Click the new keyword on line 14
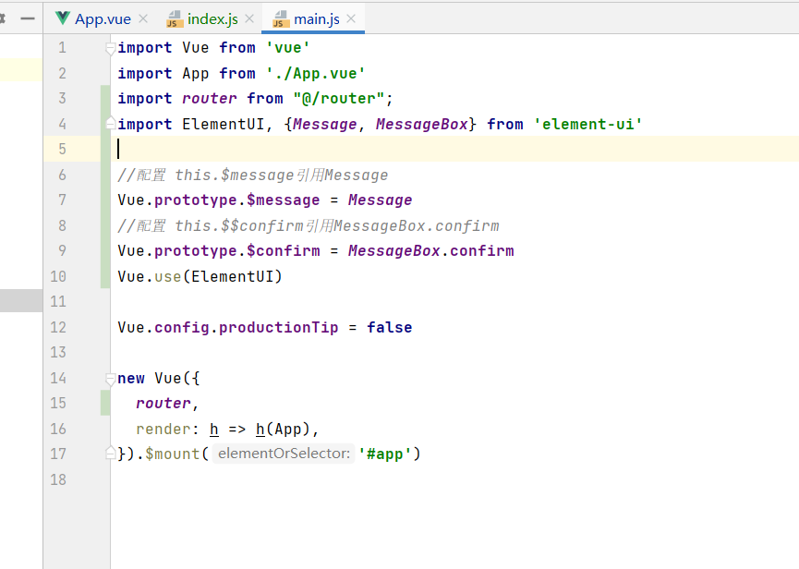This screenshot has height=569, width=799. tap(131, 379)
